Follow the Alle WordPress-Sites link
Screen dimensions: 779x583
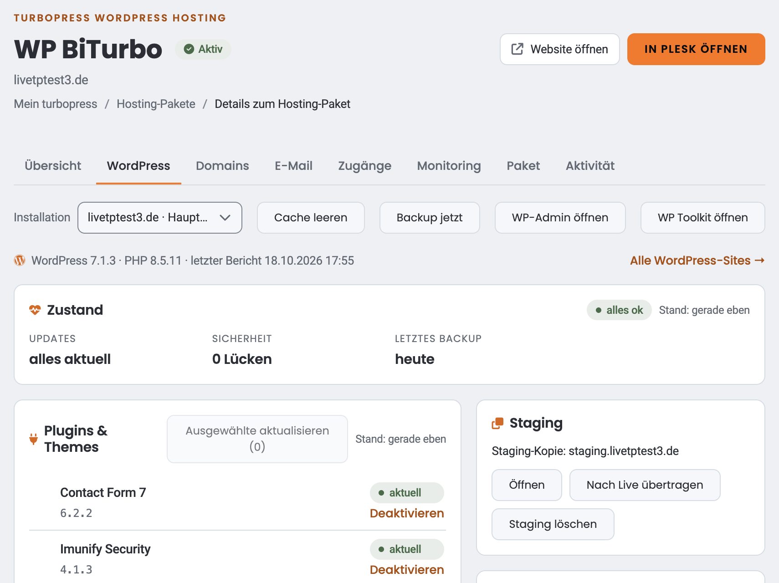pos(697,261)
